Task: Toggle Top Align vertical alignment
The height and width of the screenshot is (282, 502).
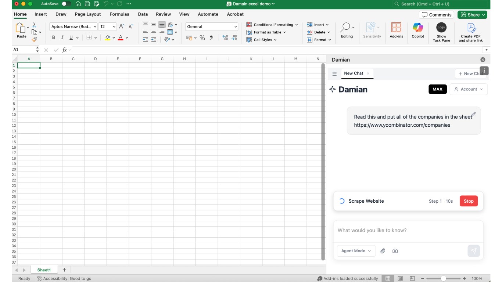Action: click(x=146, y=25)
